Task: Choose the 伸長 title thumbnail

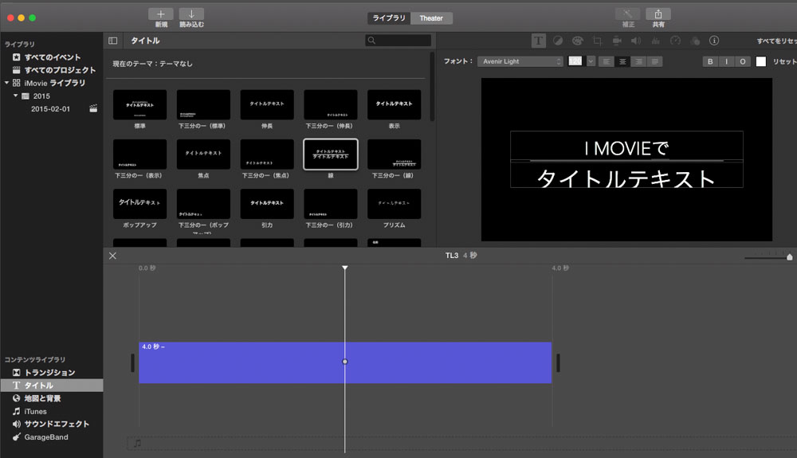Action: click(x=267, y=104)
